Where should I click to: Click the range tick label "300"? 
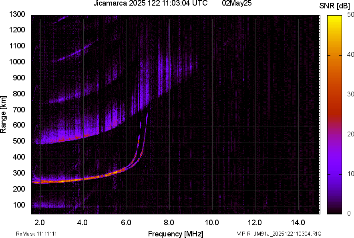click(19, 173)
